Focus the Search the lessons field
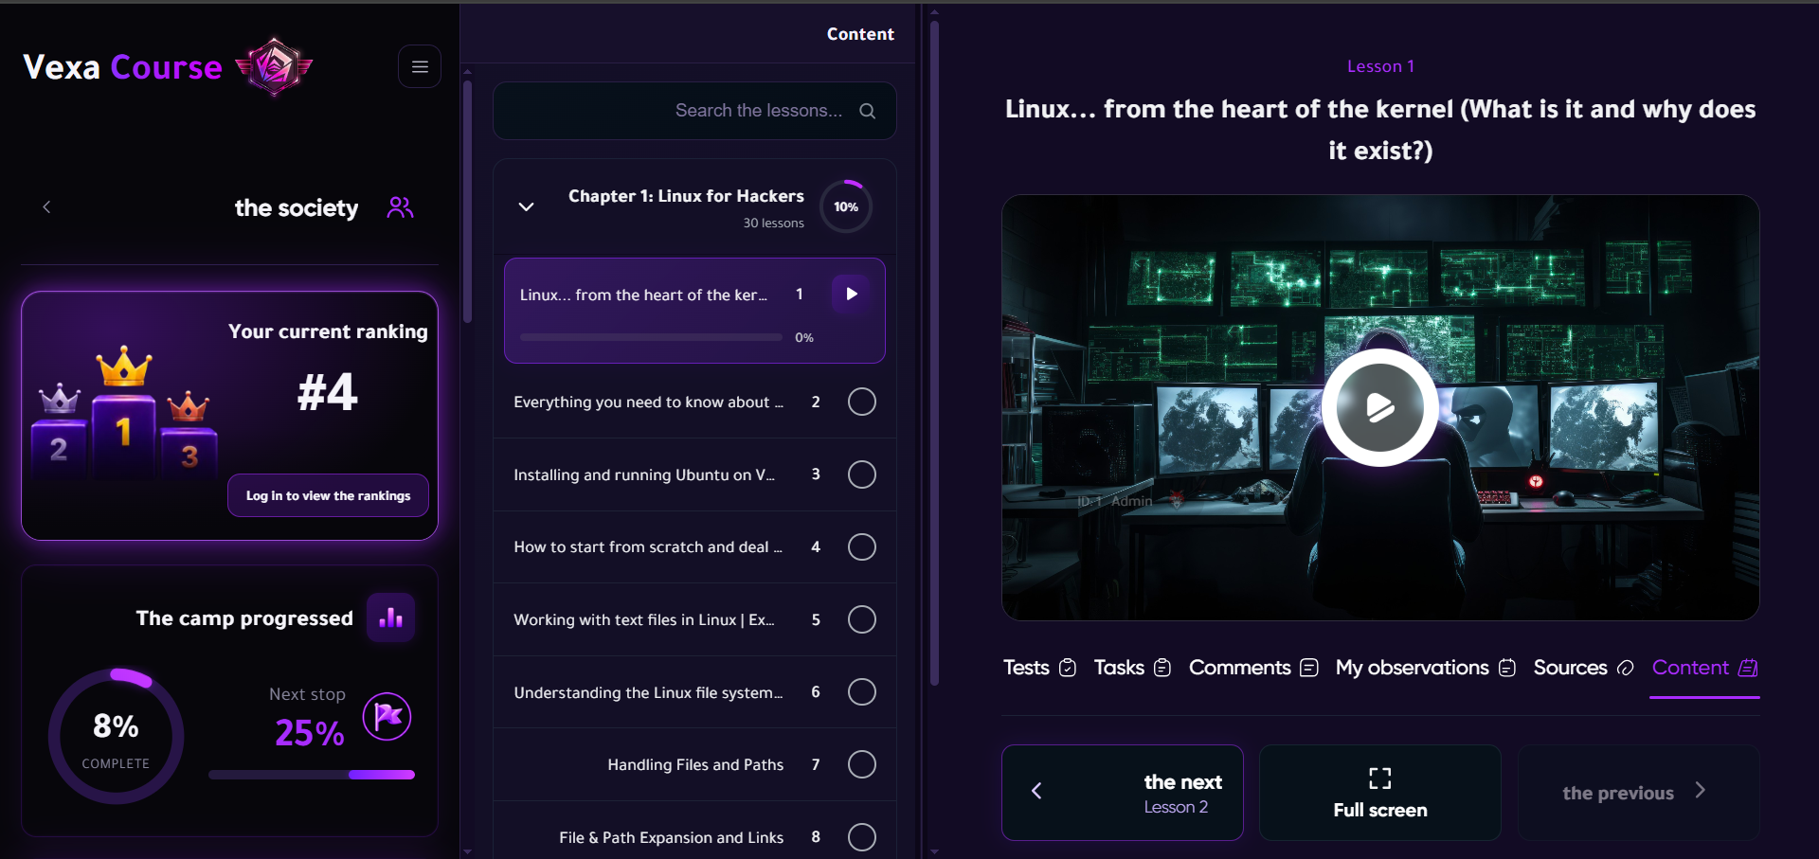Image resolution: width=1819 pixels, height=859 pixels. [694, 111]
